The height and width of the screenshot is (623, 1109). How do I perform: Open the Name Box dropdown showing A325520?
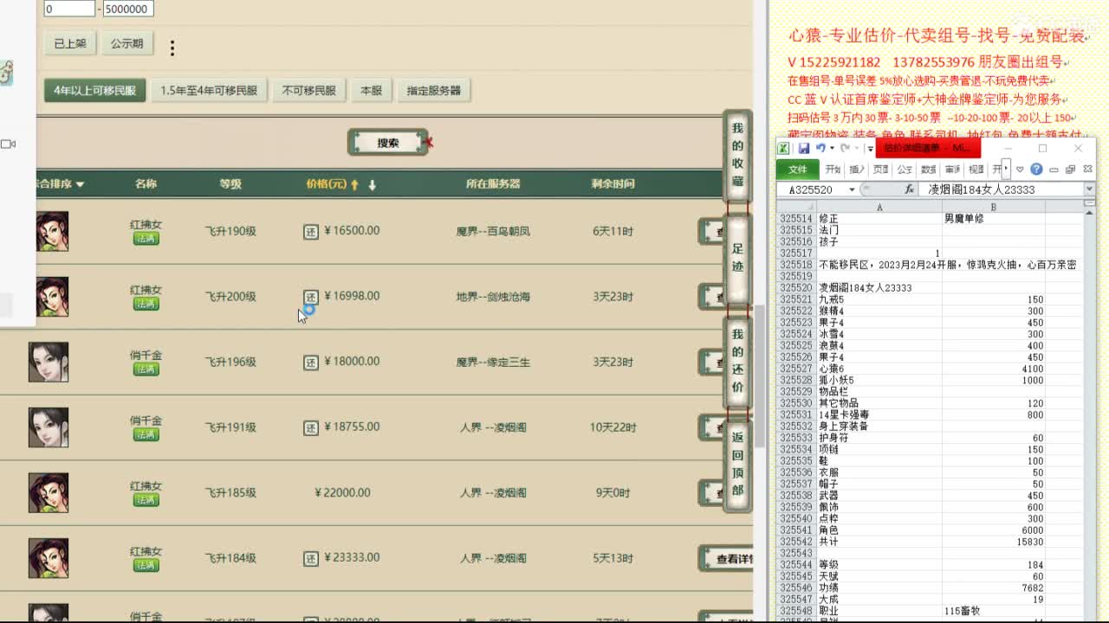coord(853,189)
